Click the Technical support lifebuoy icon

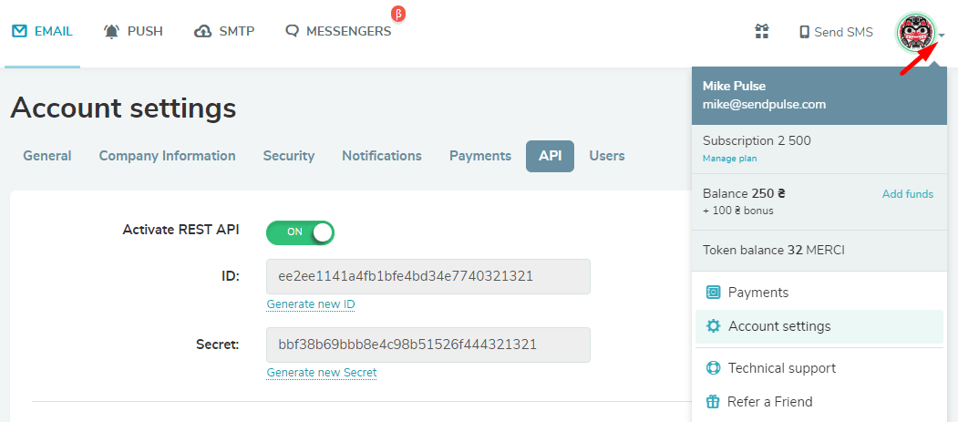click(x=713, y=368)
